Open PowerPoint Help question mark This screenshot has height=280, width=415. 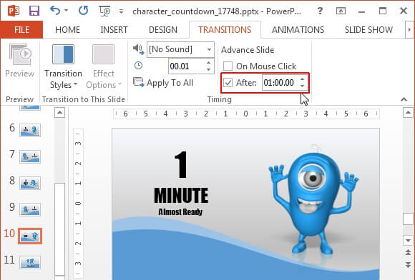coord(320,11)
